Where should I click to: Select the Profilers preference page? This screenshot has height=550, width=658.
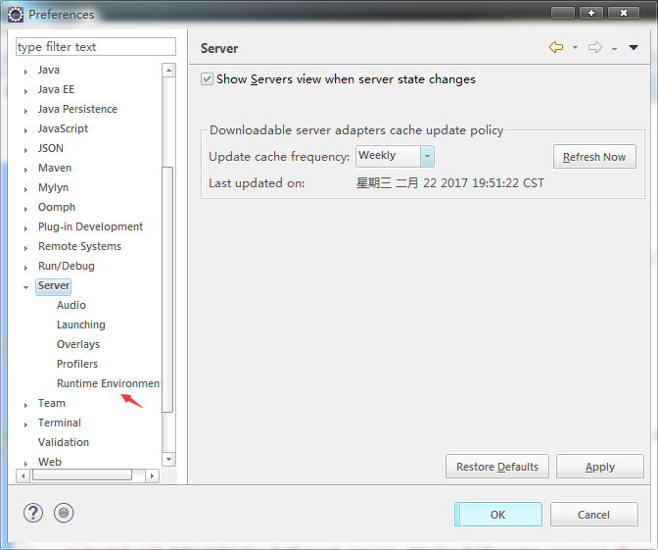coord(77,364)
